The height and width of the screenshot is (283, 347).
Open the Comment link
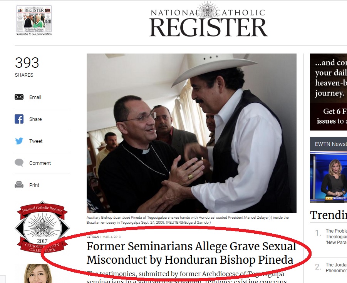(x=40, y=163)
